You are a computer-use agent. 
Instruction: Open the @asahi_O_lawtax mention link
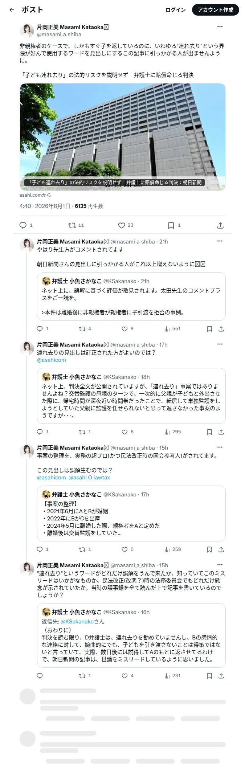[x=89, y=478]
